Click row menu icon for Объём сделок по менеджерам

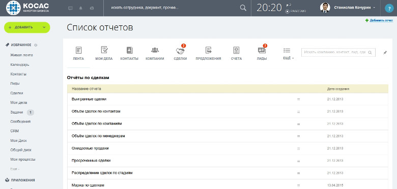coord(298,136)
